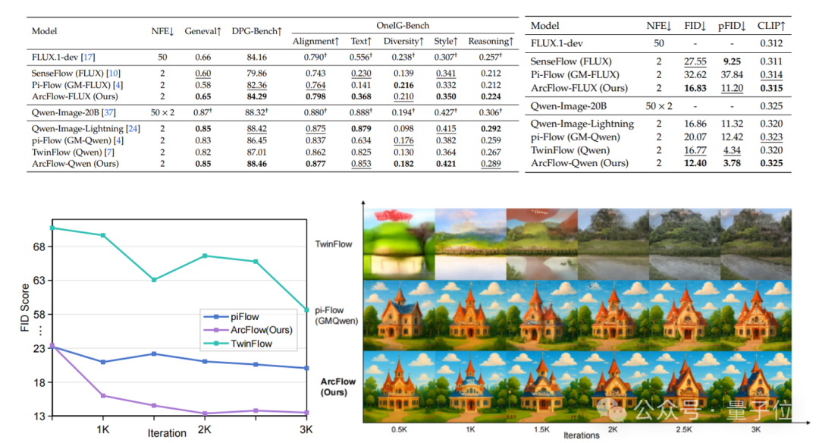Viewport: 819px width, 443px height.
Task: Select the 0.312 CLIP value
Action: pyautogui.click(x=771, y=43)
